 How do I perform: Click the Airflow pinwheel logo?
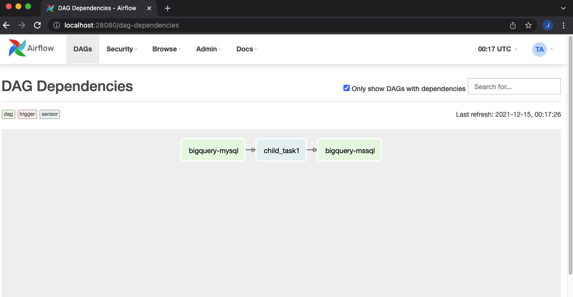[x=17, y=48]
